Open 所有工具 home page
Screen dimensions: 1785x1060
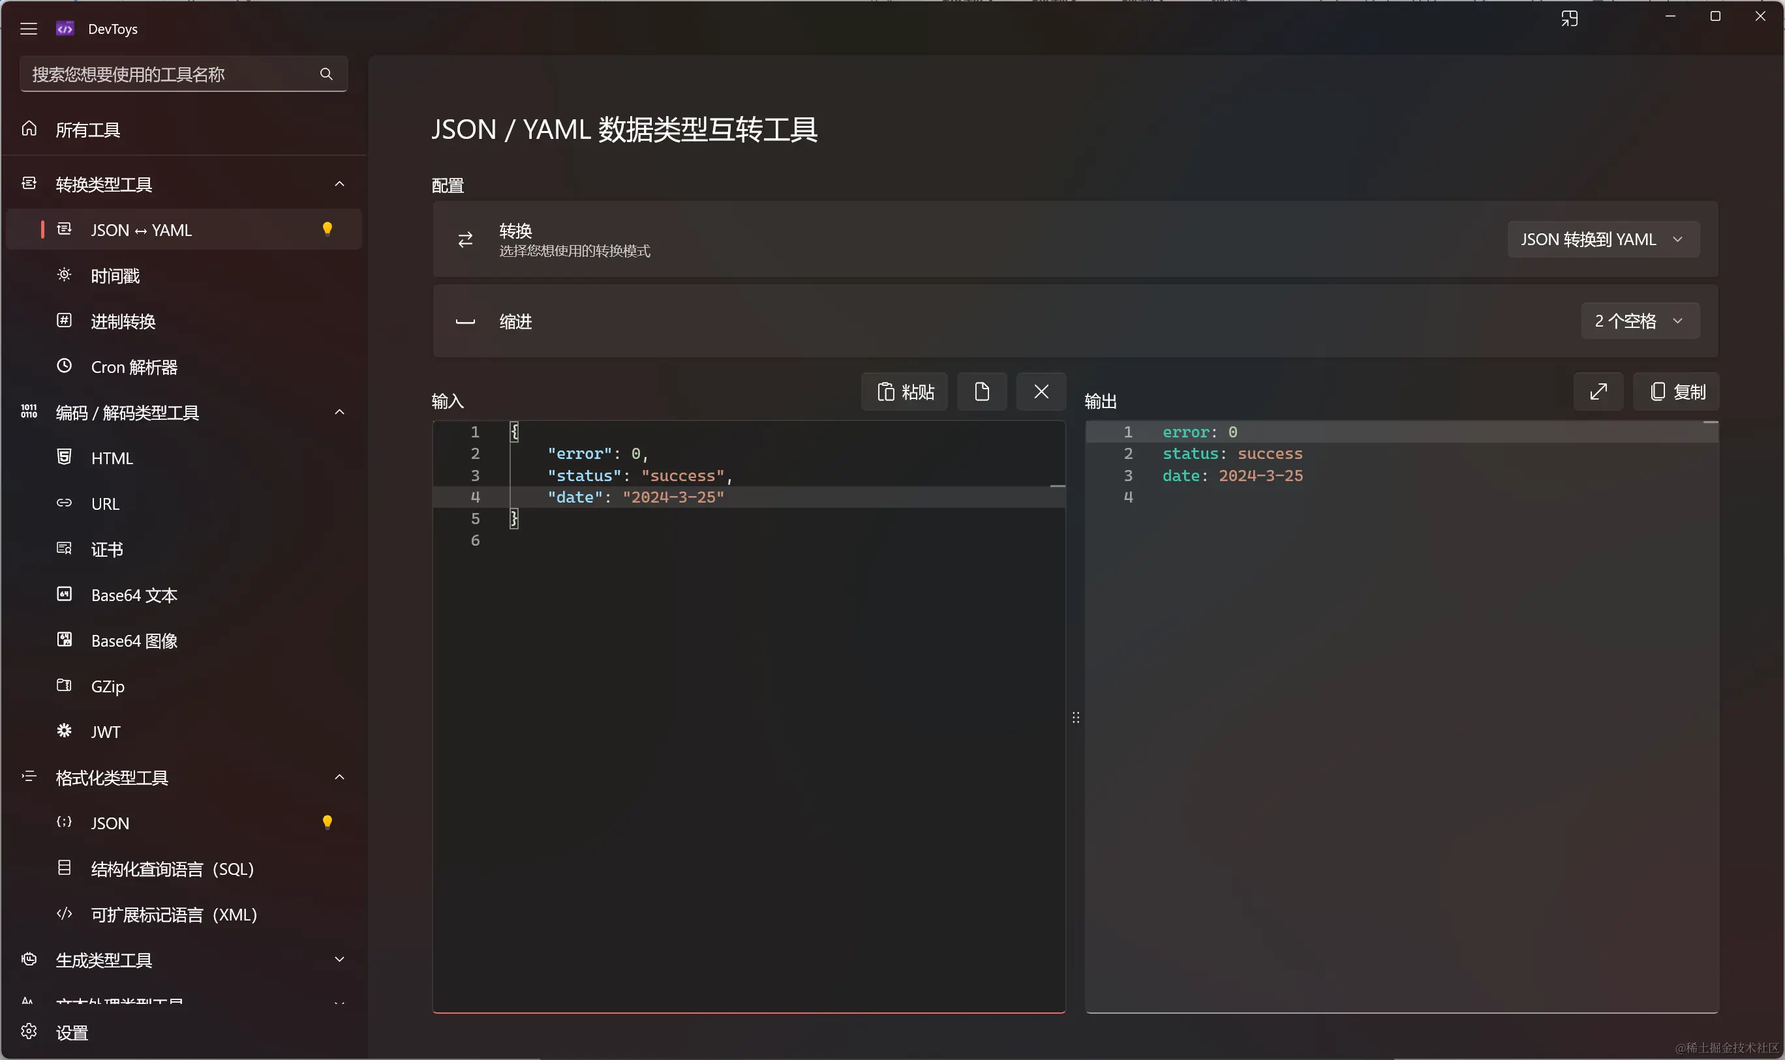(184, 129)
